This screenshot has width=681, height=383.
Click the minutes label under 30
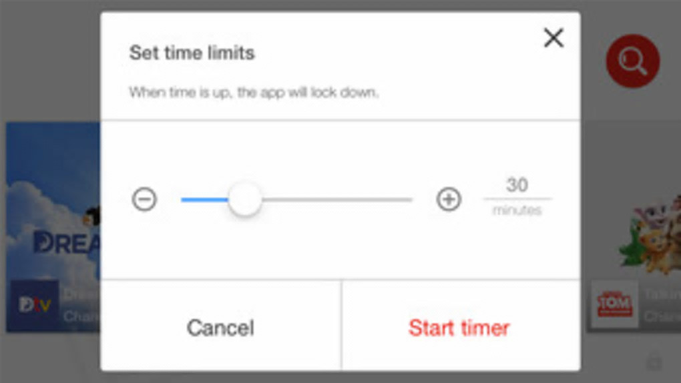pyautogui.click(x=517, y=211)
